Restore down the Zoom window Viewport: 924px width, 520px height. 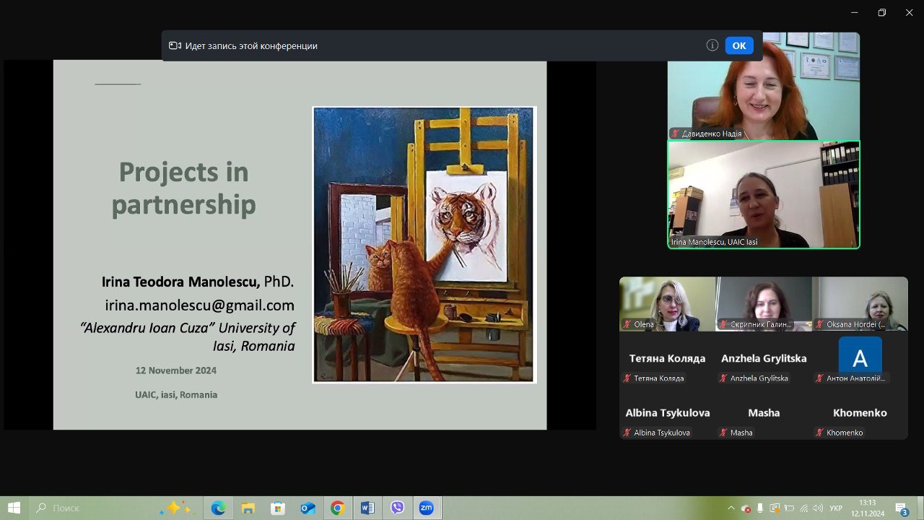(x=882, y=12)
